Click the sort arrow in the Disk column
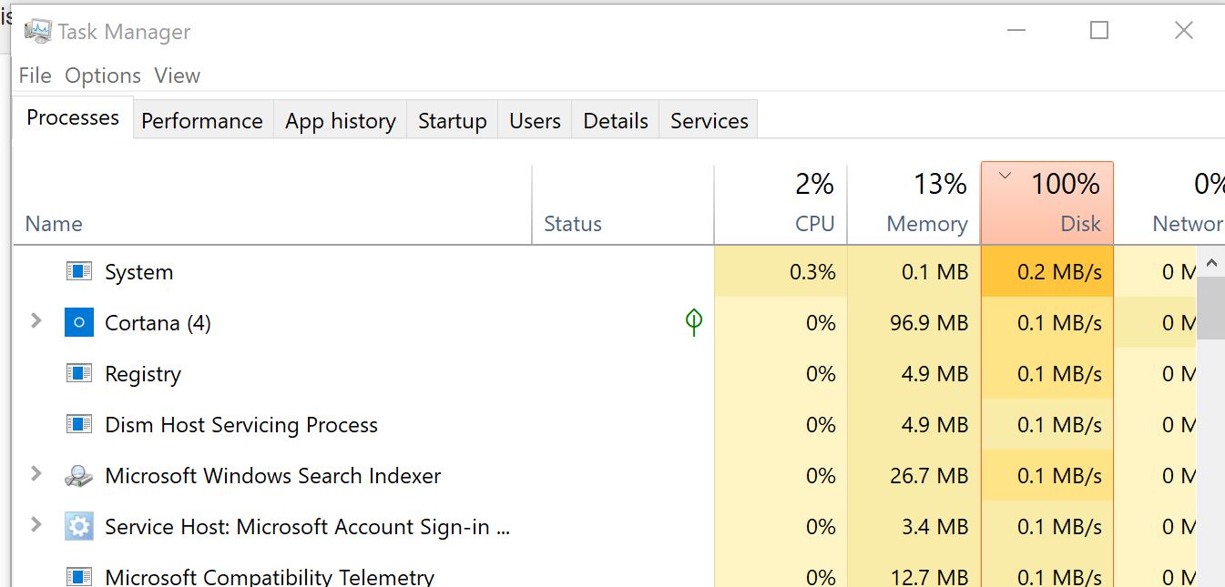This screenshot has height=587, width=1225. pyautogui.click(x=1006, y=177)
